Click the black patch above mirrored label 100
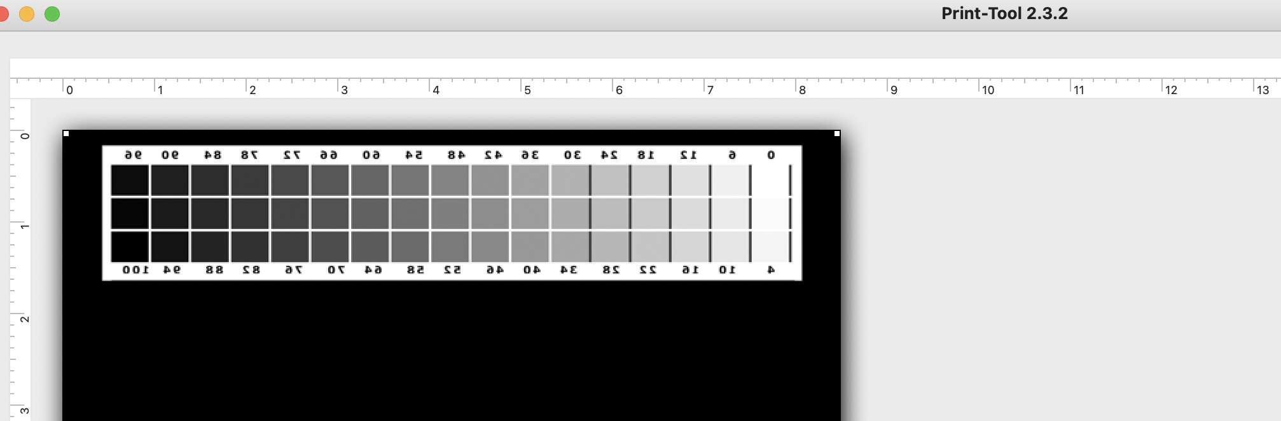The image size is (1281, 421). click(130, 247)
